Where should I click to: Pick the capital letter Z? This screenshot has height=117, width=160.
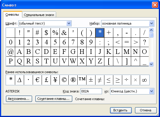click(x=100, y=61)
